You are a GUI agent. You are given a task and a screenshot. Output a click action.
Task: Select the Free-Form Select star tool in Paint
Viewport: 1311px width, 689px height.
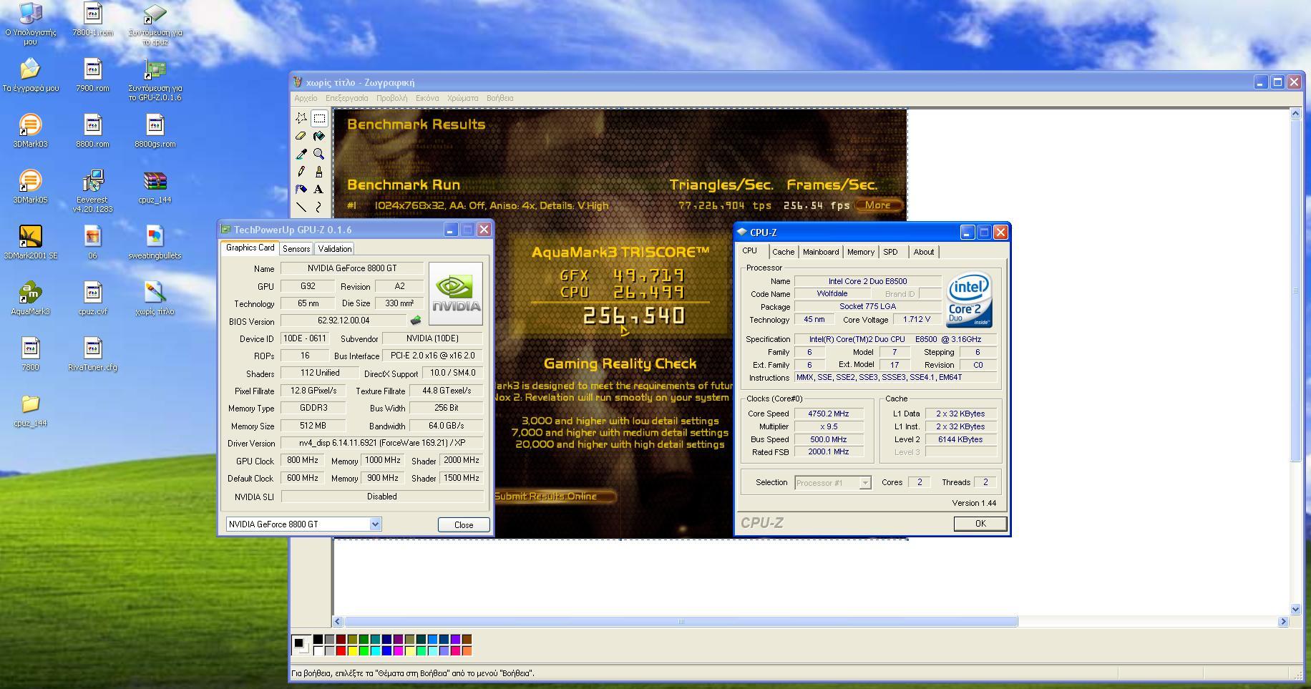(301, 118)
